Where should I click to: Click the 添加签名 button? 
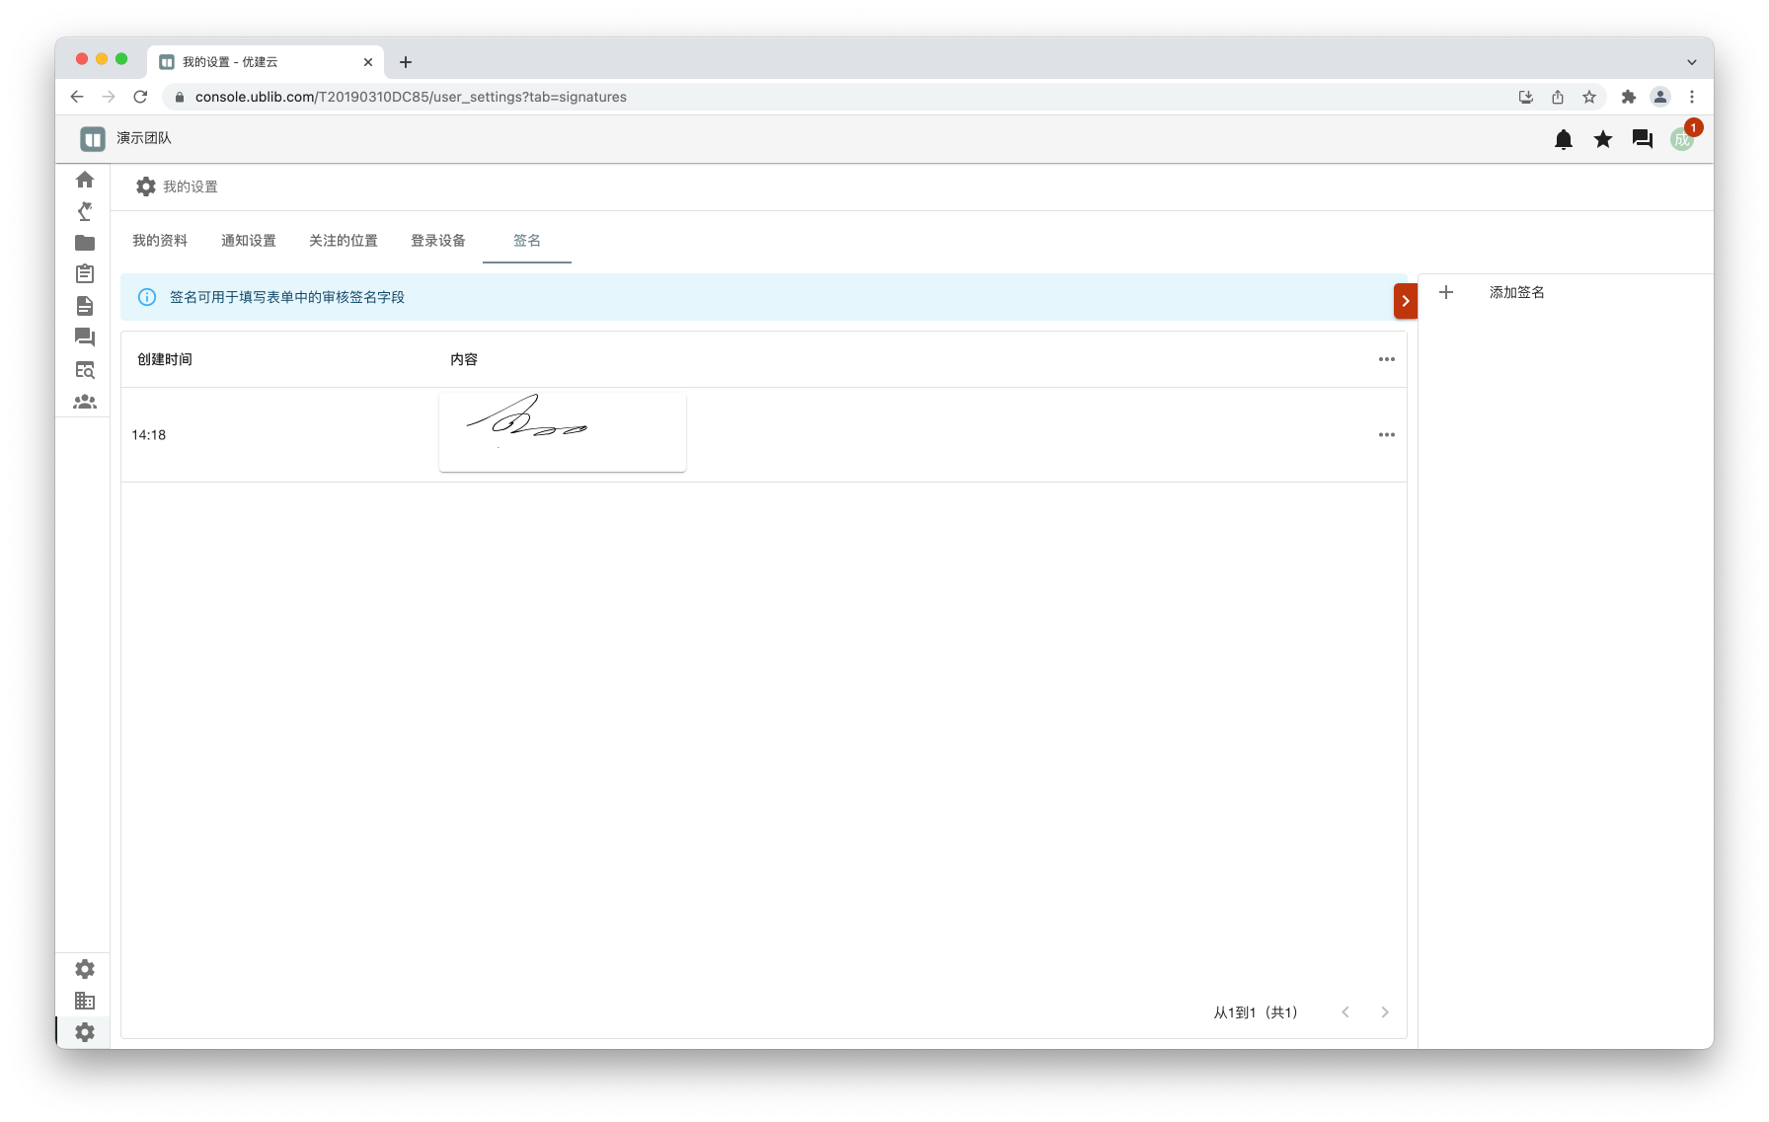[x=1515, y=292]
